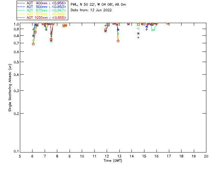
Task: Click the 5 hour x-axis label
Action: [x=20, y=156]
